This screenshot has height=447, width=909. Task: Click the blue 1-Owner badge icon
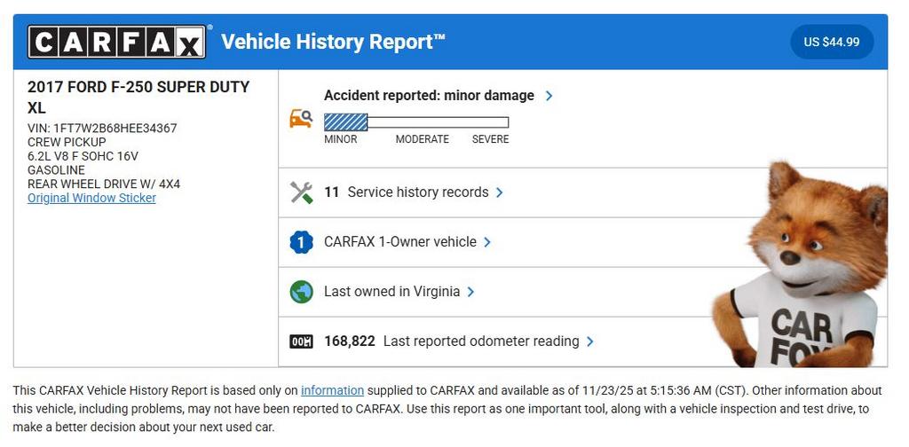[x=302, y=242]
